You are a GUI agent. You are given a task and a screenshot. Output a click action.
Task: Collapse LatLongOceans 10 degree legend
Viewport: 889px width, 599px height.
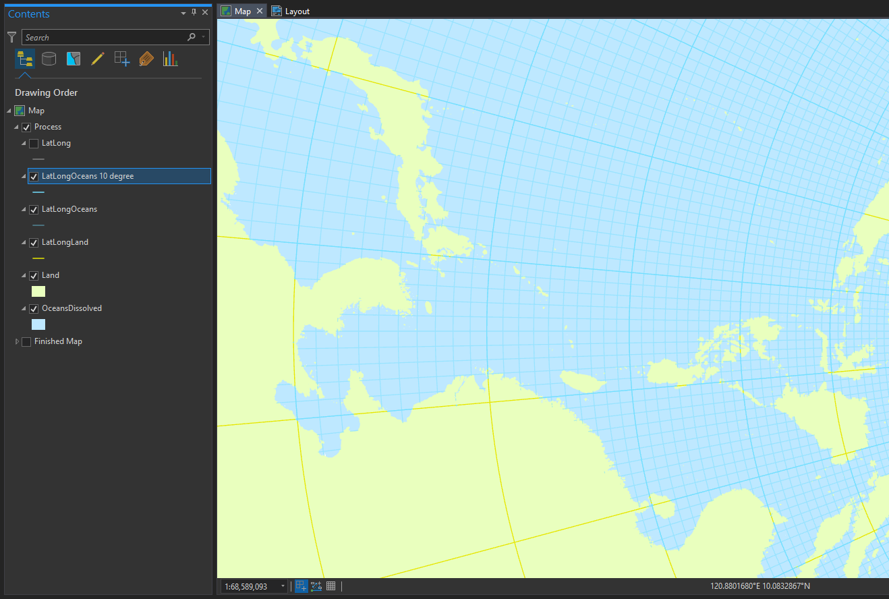pyautogui.click(x=24, y=176)
